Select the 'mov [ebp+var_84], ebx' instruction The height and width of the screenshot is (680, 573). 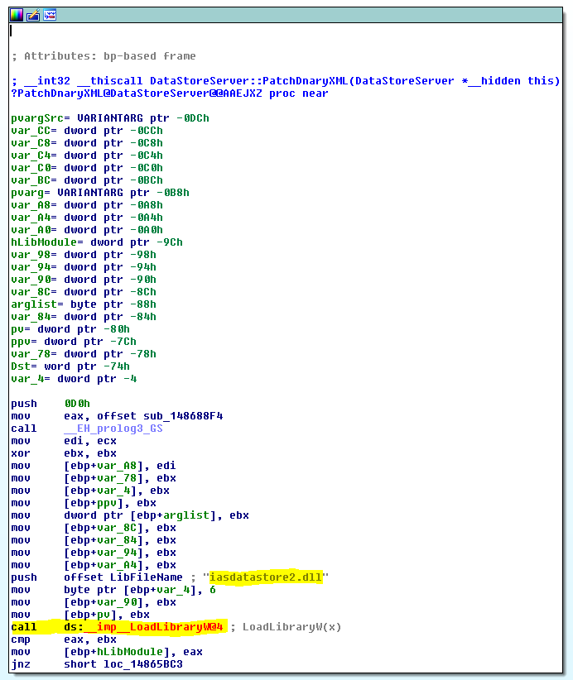pos(94,541)
